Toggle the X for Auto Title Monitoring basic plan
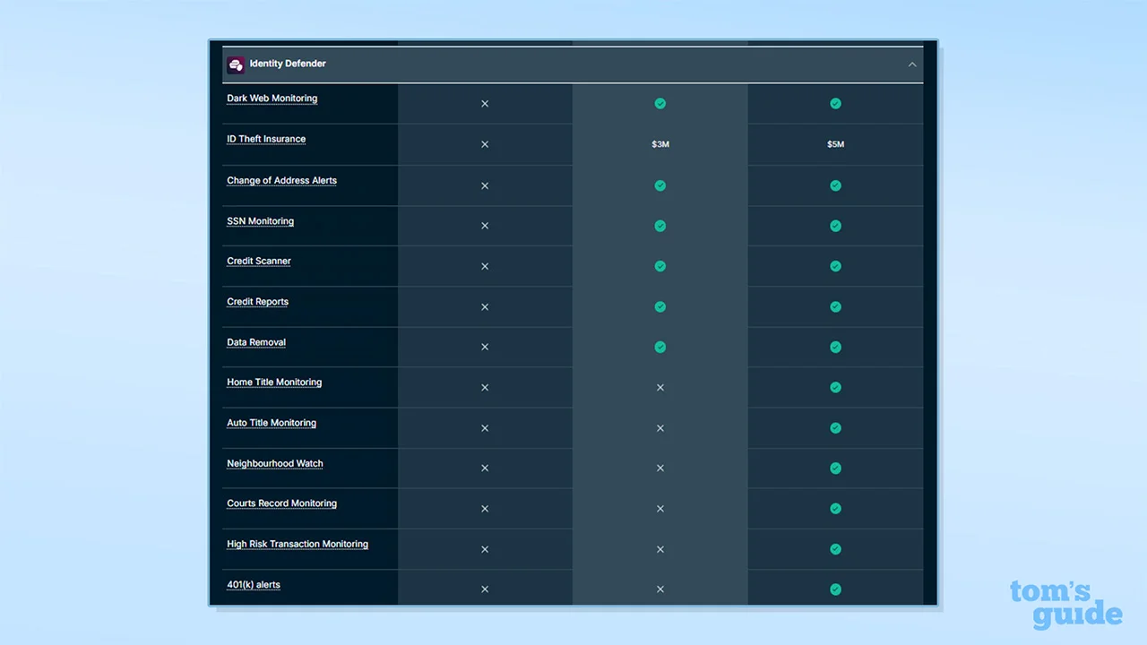The image size is (1147, 645). pos(485,427)
